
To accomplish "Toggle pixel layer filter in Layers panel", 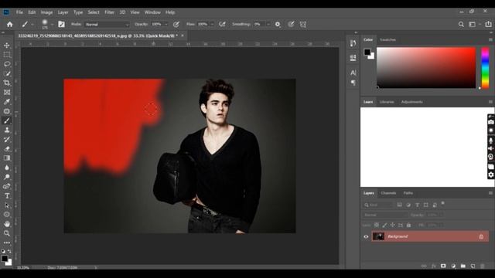I will (400, 205).
